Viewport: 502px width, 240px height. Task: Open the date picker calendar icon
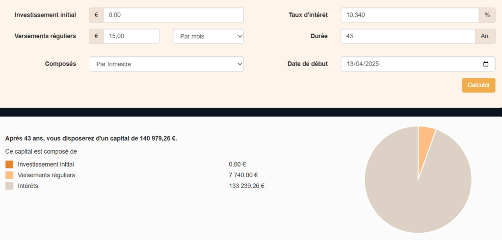pyautogui.click(x=486, y=64)
